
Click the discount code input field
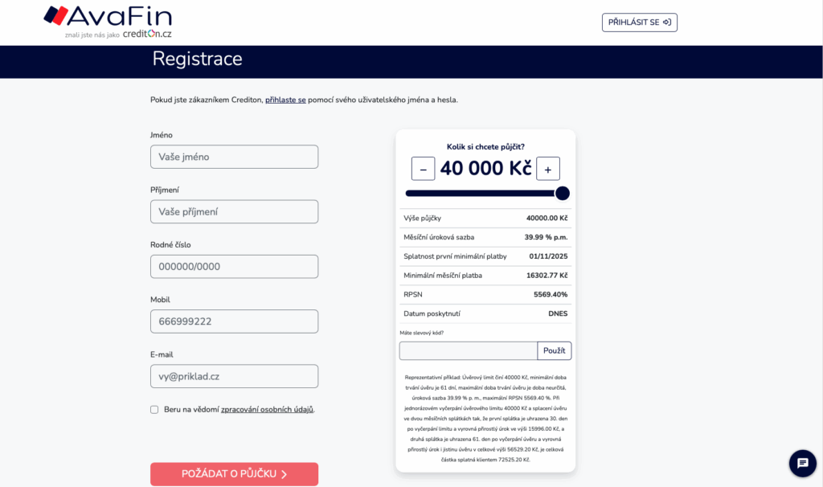[469, 350]
